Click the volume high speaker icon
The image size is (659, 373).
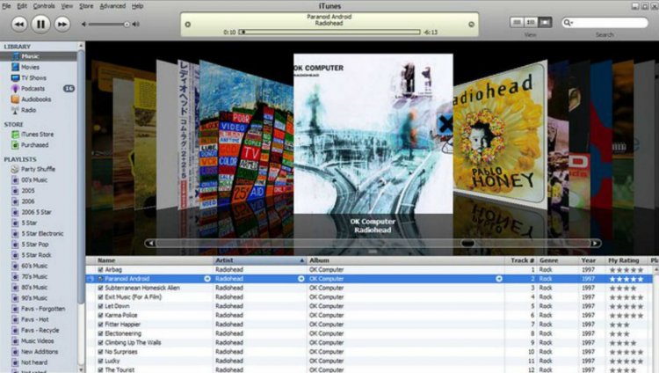coord(135,25)
